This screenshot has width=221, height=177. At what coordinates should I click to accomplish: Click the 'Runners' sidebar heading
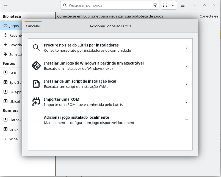click(10, 111)
